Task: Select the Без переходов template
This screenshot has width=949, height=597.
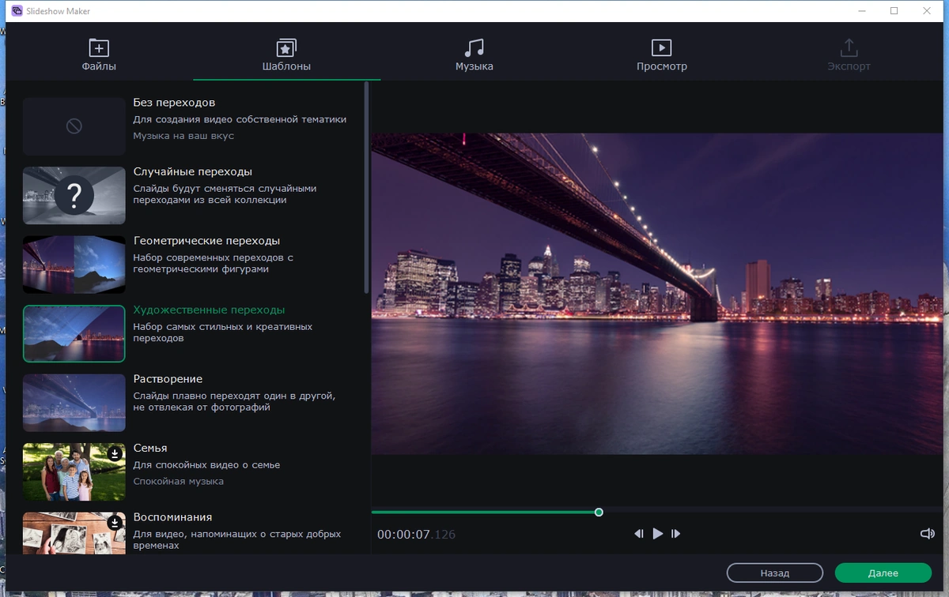Action: pos(186,126)
